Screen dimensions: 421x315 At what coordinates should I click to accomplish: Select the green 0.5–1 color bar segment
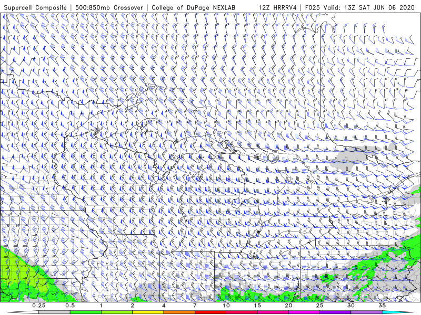pyautogui.click(x=86, y=312)
